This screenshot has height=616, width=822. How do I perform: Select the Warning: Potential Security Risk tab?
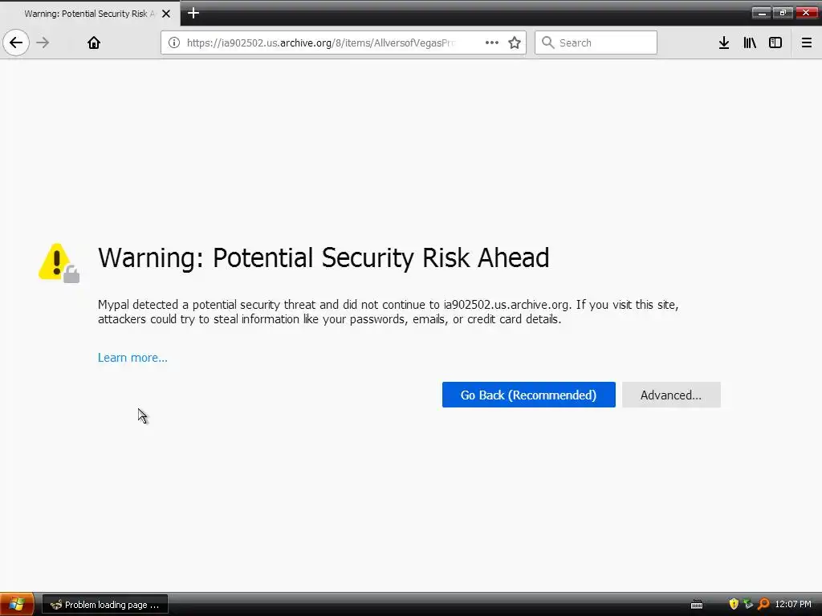point(90,14)
